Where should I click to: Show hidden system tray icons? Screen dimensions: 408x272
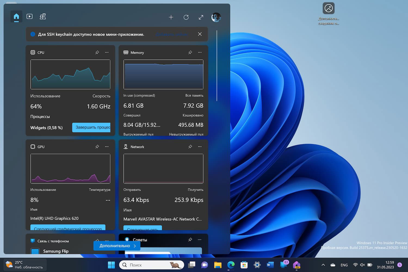[x=323, y=265]
